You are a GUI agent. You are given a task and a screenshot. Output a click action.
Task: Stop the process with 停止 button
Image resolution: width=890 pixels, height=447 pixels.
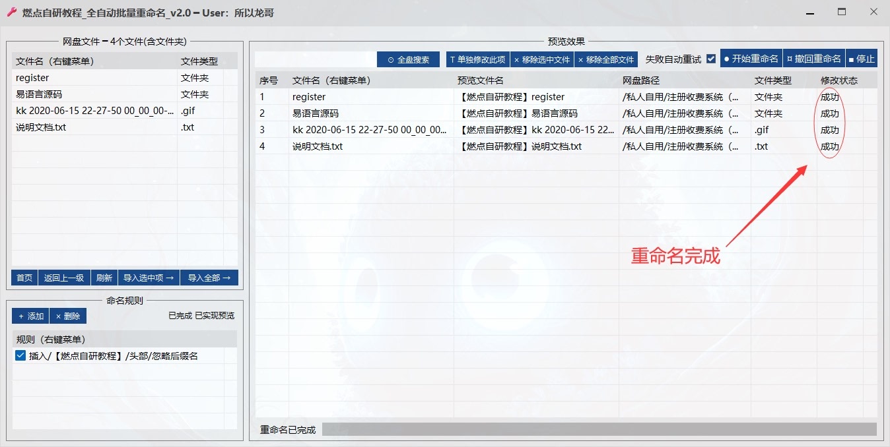861,59
